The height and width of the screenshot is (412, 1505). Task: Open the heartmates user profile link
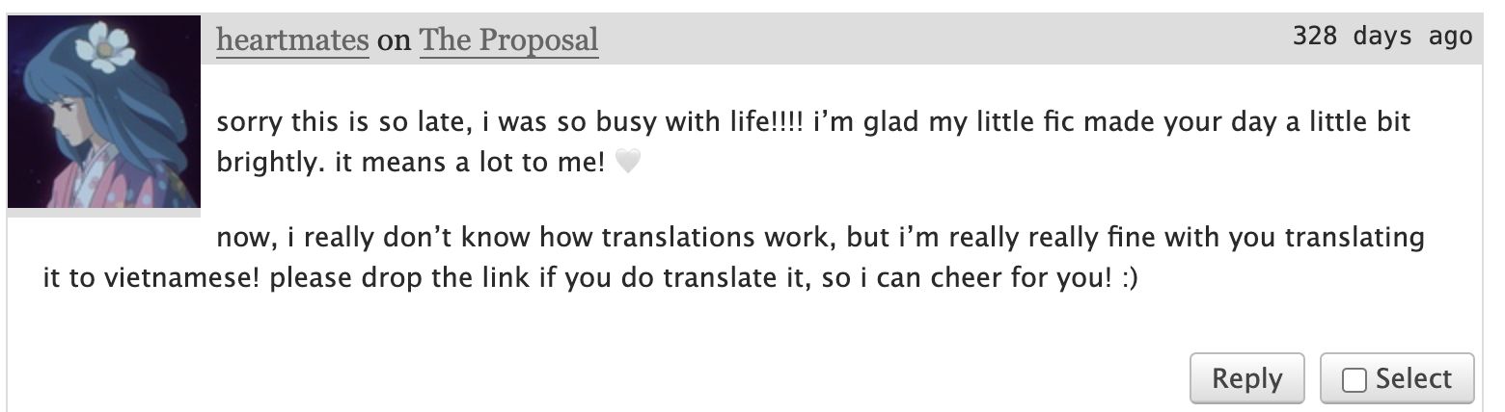pos(292,39)
